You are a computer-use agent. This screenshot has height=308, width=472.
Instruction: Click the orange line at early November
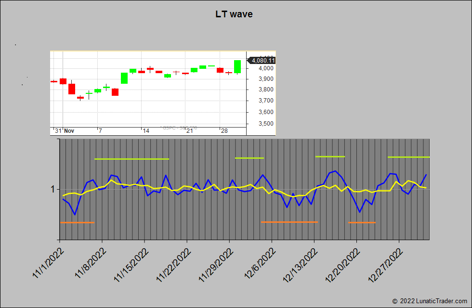pos(78,222)
